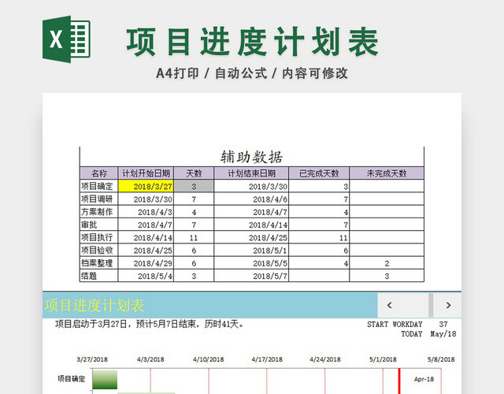504x394 pixels.
Task: Click the scroll bar thumb handle
Action: (431, 305)
